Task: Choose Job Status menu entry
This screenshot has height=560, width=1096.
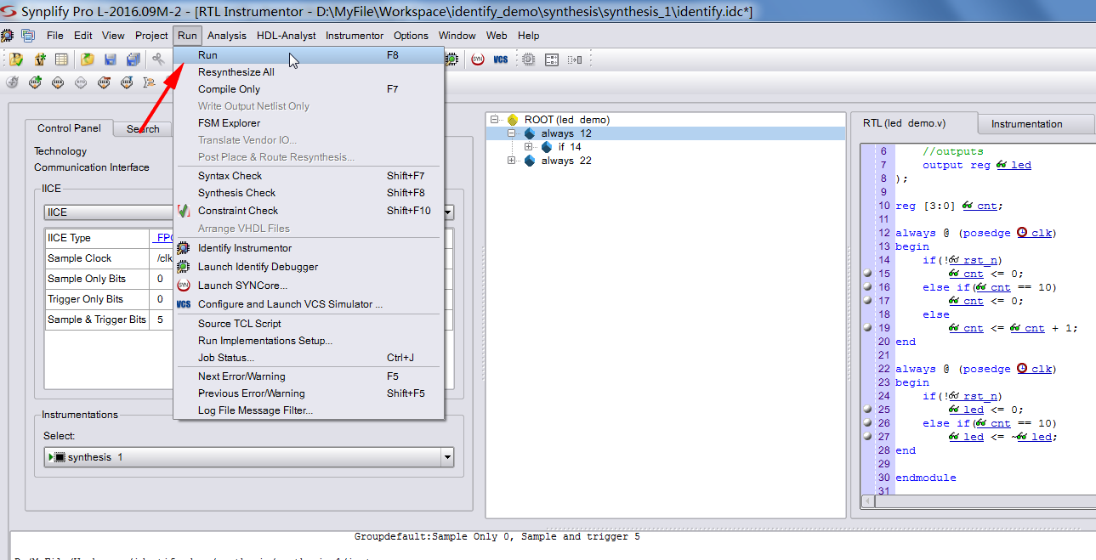Action: [309, 358]
